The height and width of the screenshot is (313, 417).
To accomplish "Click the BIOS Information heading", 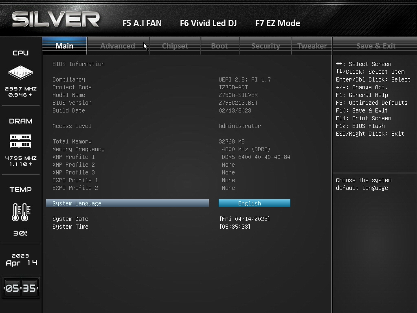I will pyautogui.click(x=79, y=64).
